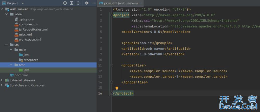Expand Scratches and Consoles node

point(2,85)
